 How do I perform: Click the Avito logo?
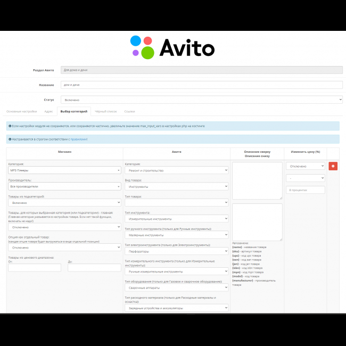point(172,47)
